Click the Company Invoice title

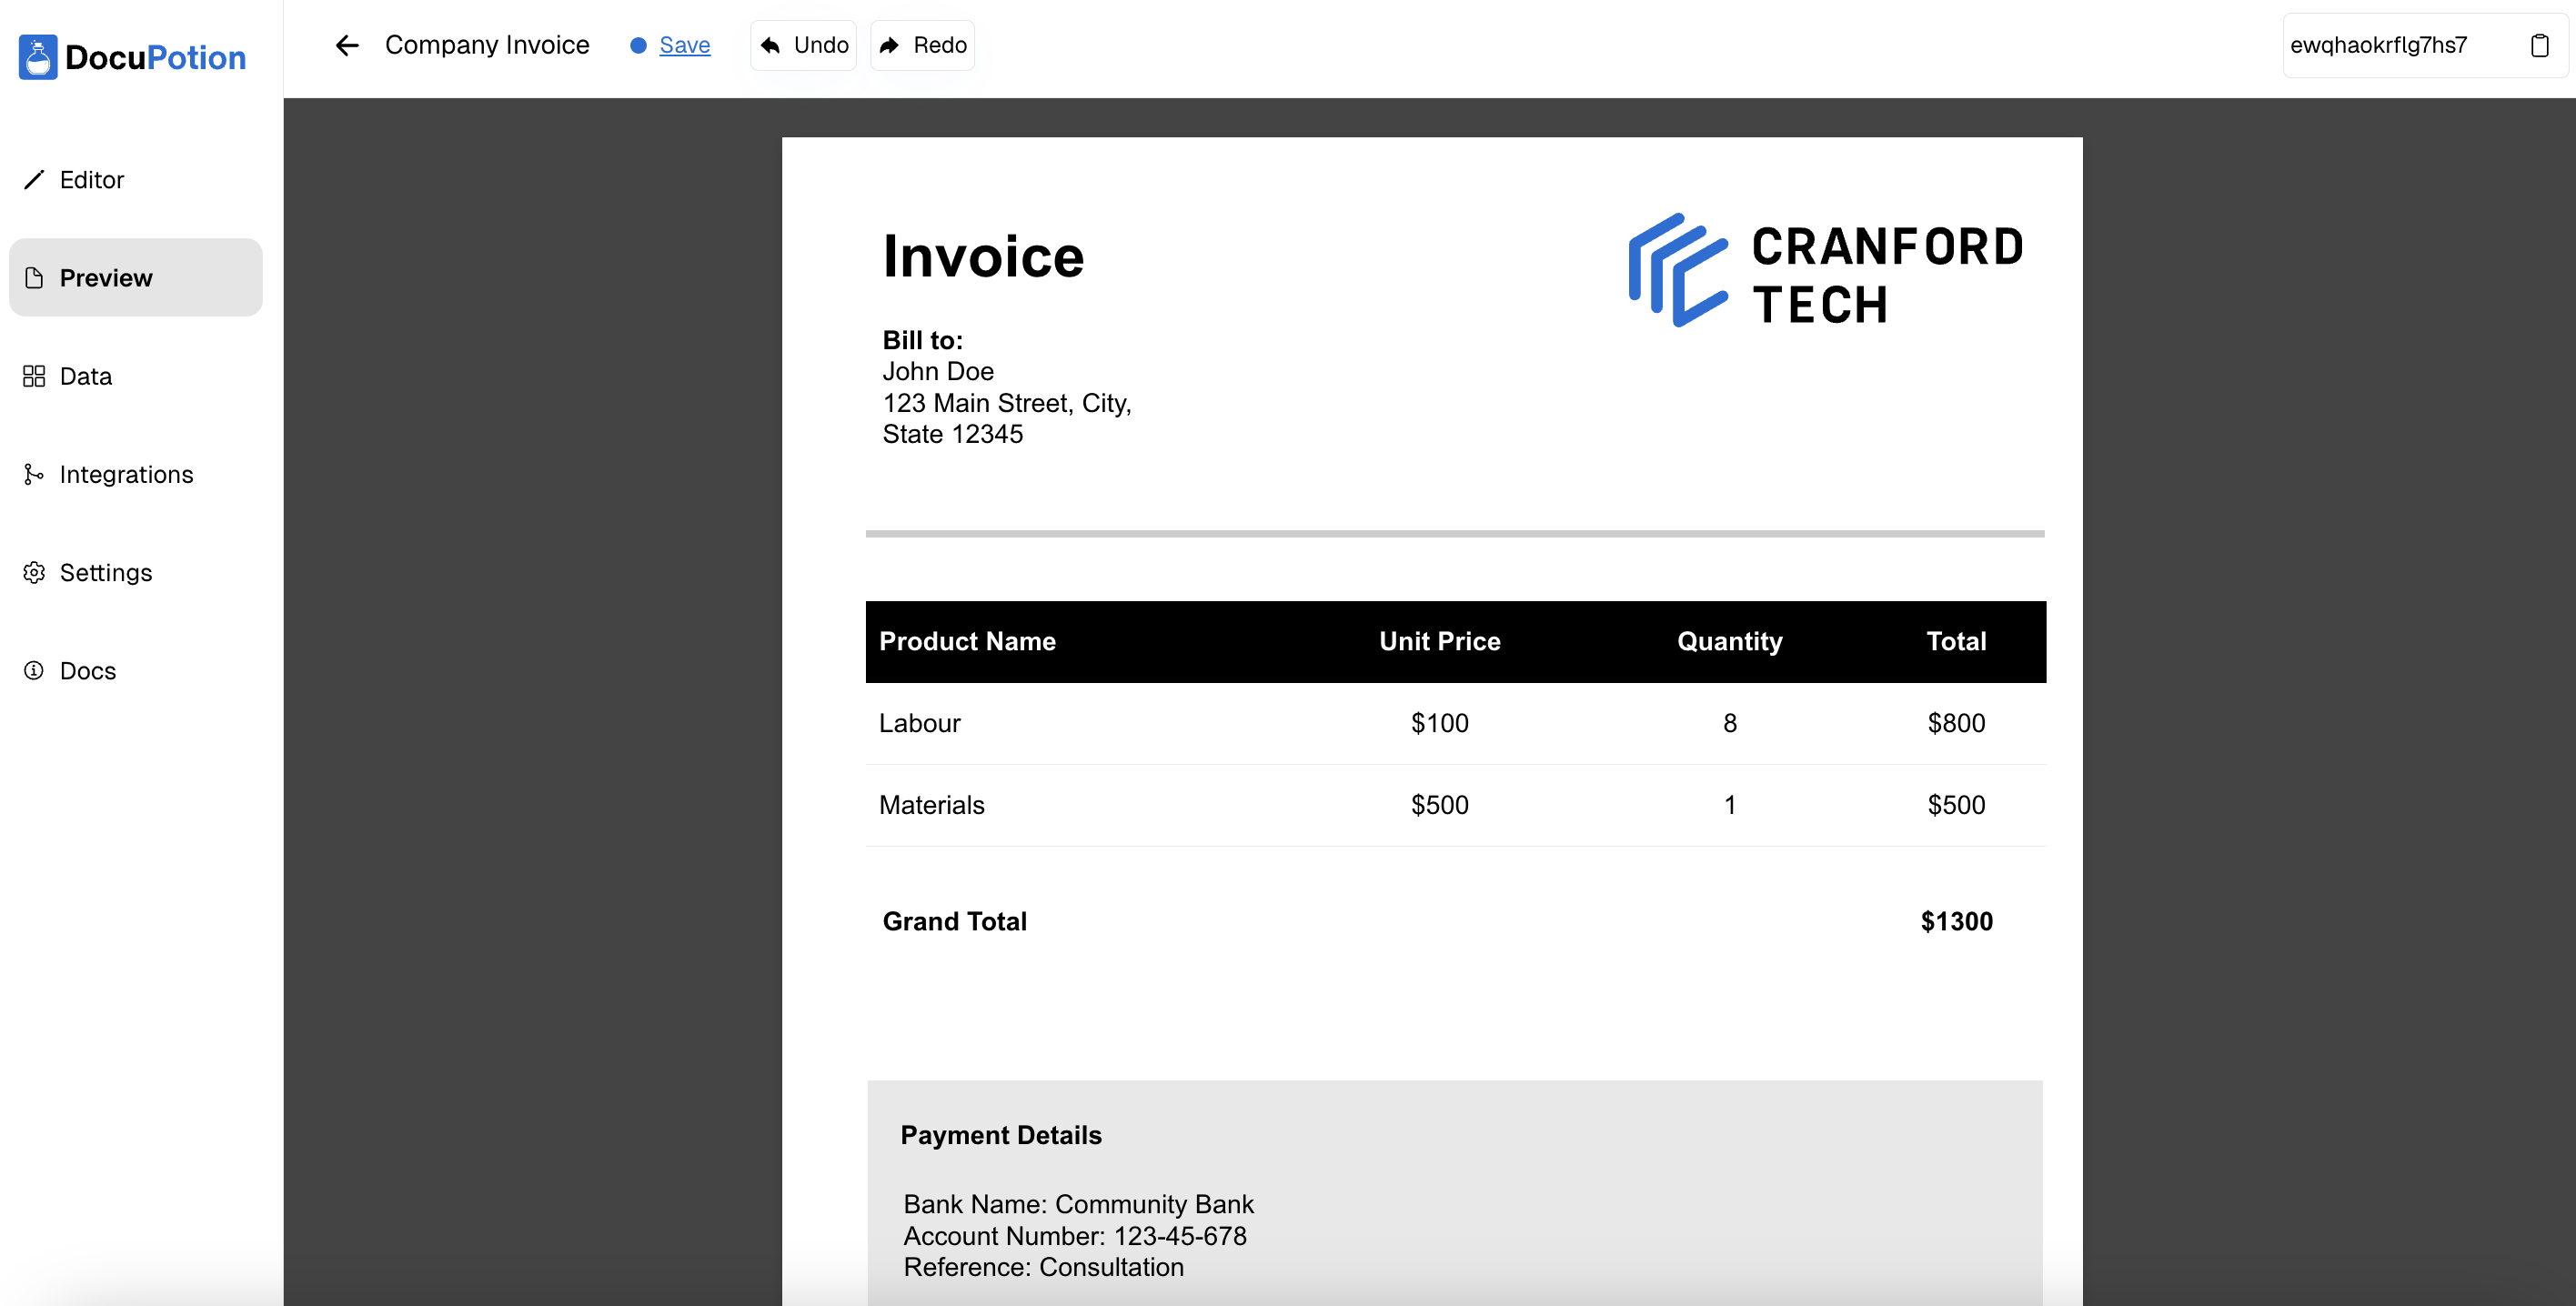point(487,45)
